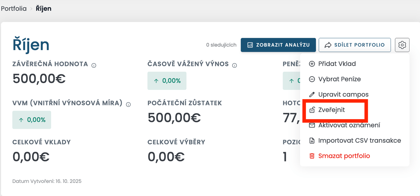Viewport: 420px width, 196px height.
Task: Click info icon next to VVM label
Action: [128, 104]
